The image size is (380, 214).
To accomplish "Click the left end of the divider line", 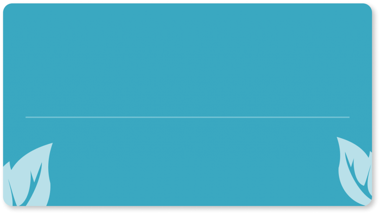I will [x=26, y=117].
